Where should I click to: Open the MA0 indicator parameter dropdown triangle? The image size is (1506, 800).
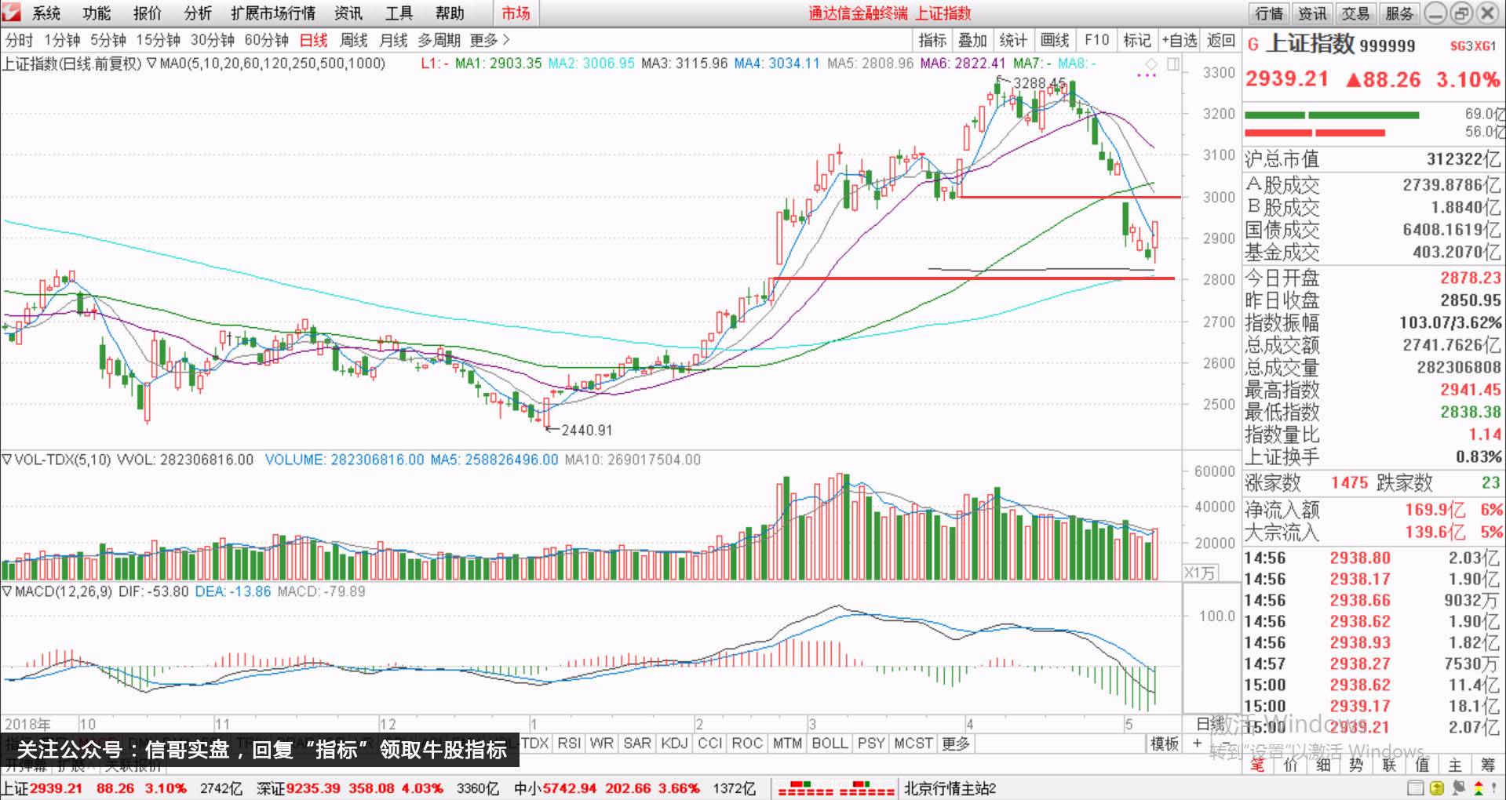click(151, 64)
